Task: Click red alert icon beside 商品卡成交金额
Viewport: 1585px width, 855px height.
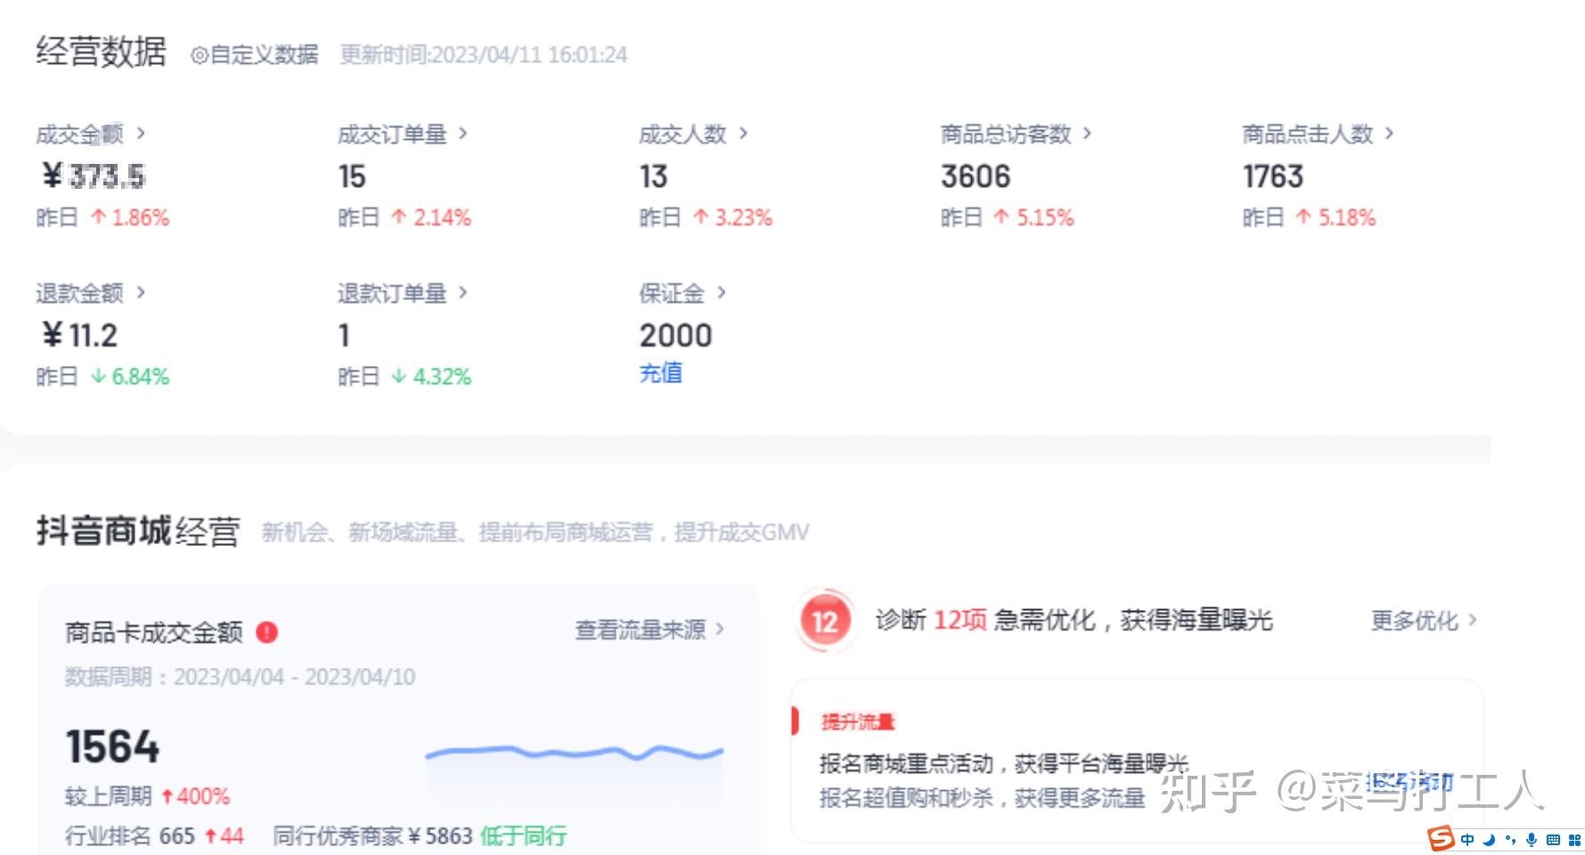Action: (x=266, y=632)
